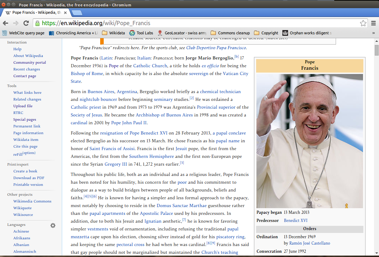Open the Languages settings gear
Viewport: 379px width, 257px height.
click(53, 225)
